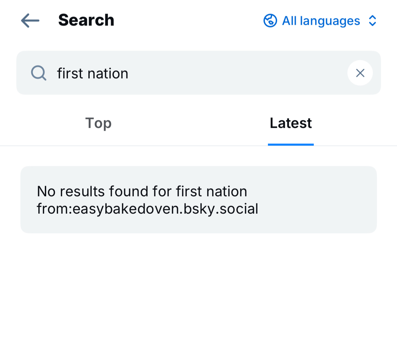Click the empty space inside the search bar
The image size is (397, 356).
click(x=238, y=73)
